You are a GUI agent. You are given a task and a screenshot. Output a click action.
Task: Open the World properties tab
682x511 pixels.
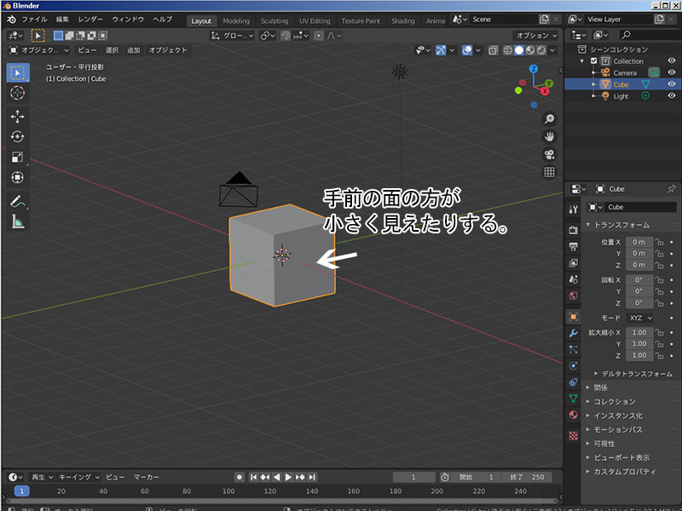click(573, 296)
